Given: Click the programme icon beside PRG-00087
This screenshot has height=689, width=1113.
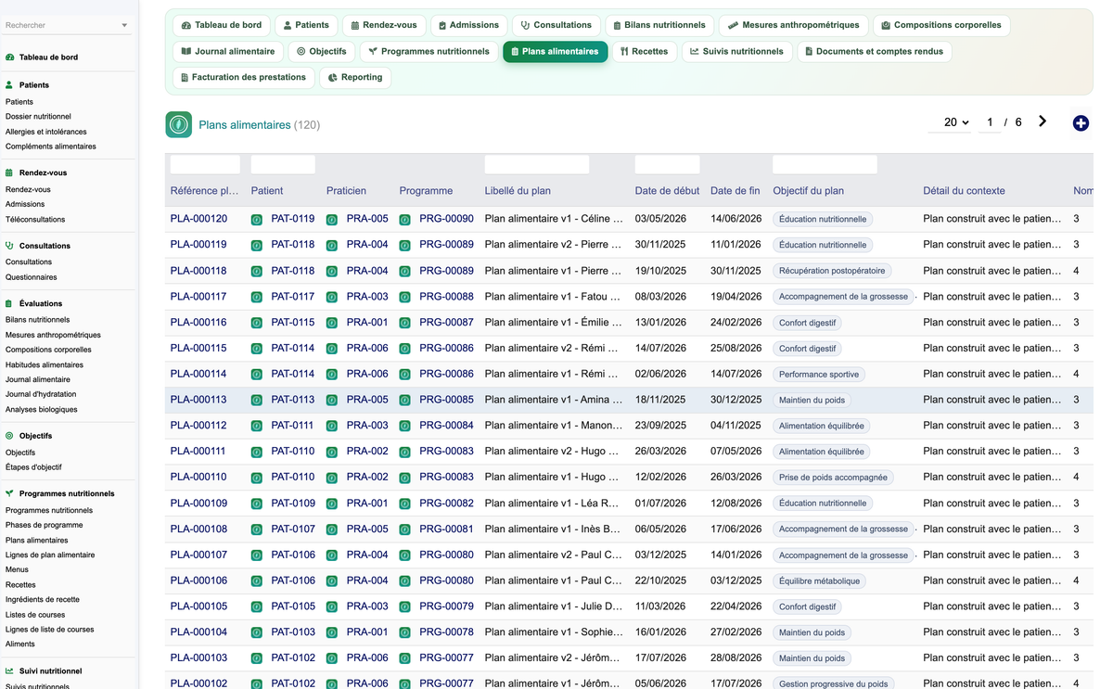Looking at the screenshot, I should [x=405, y=323].
